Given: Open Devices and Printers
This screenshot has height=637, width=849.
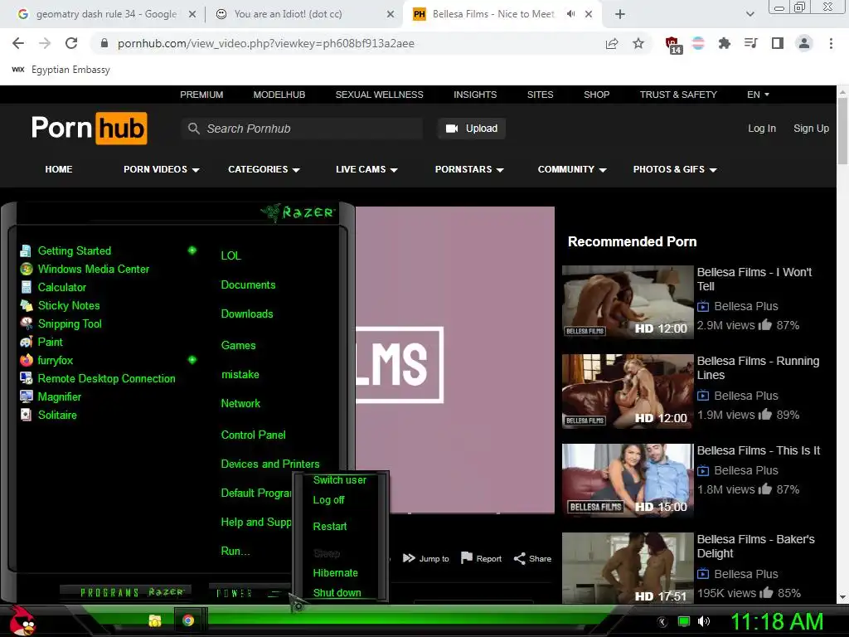Looking at the screenshot, I should click(x=270, y=464).
